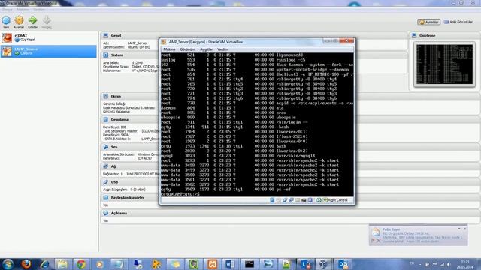The height and width of the screenshot is (270, 481).
Task: Click the Ağ section header
Action: pyautogui.click(x=113, y=166)
